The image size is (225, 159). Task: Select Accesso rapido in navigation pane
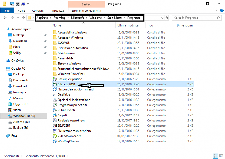click(x=21, y=29)
